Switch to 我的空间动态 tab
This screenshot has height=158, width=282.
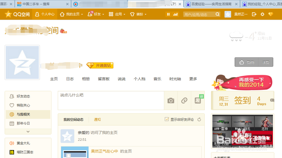pyautogui.click(x=73, y=120)
